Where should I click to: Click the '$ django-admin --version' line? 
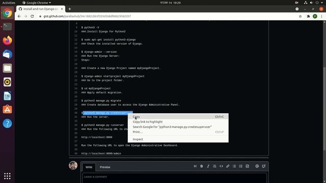point(99,52)
